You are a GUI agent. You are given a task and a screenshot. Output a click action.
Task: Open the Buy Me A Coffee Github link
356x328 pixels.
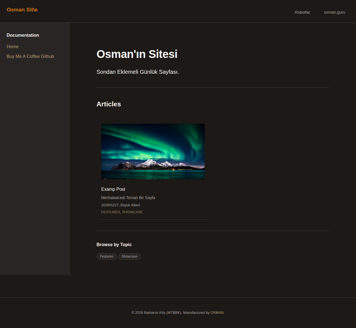pyautogui.click(x=30, y=56)
